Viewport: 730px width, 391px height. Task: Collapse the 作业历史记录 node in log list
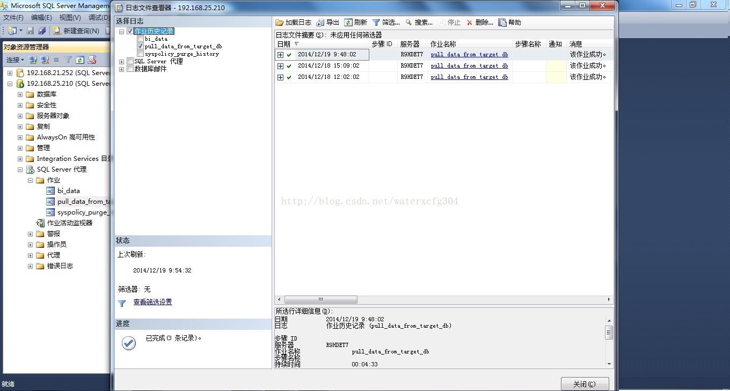click(x=122, y=31)
